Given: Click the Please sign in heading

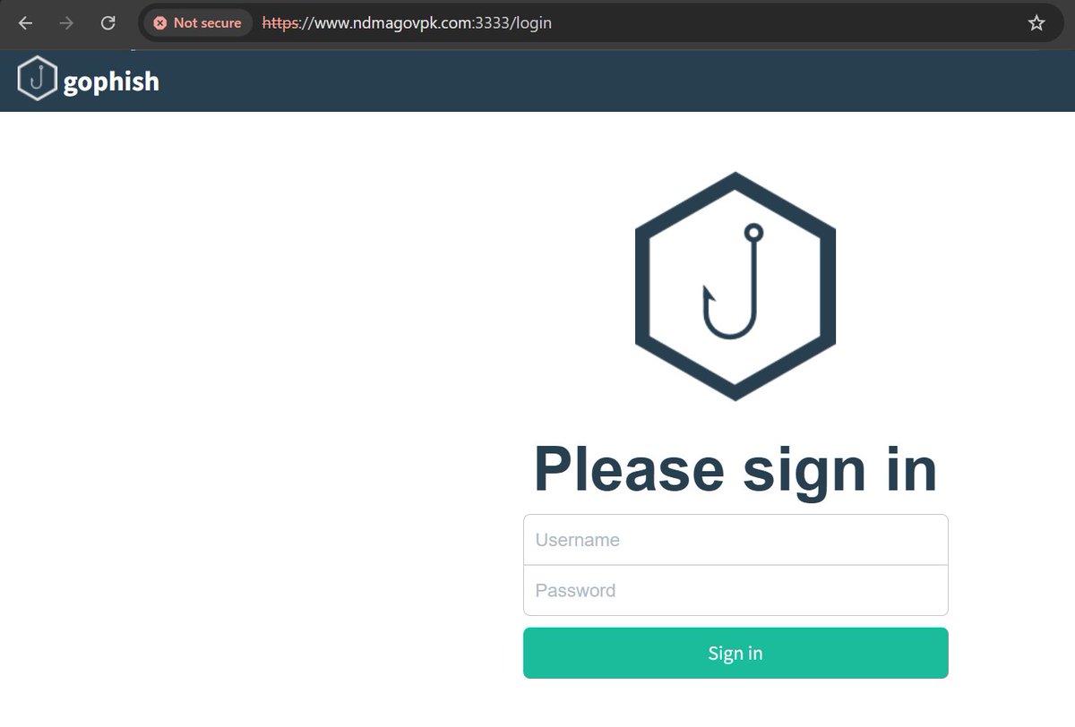Looking at the screenshot, I should [735, 469].
